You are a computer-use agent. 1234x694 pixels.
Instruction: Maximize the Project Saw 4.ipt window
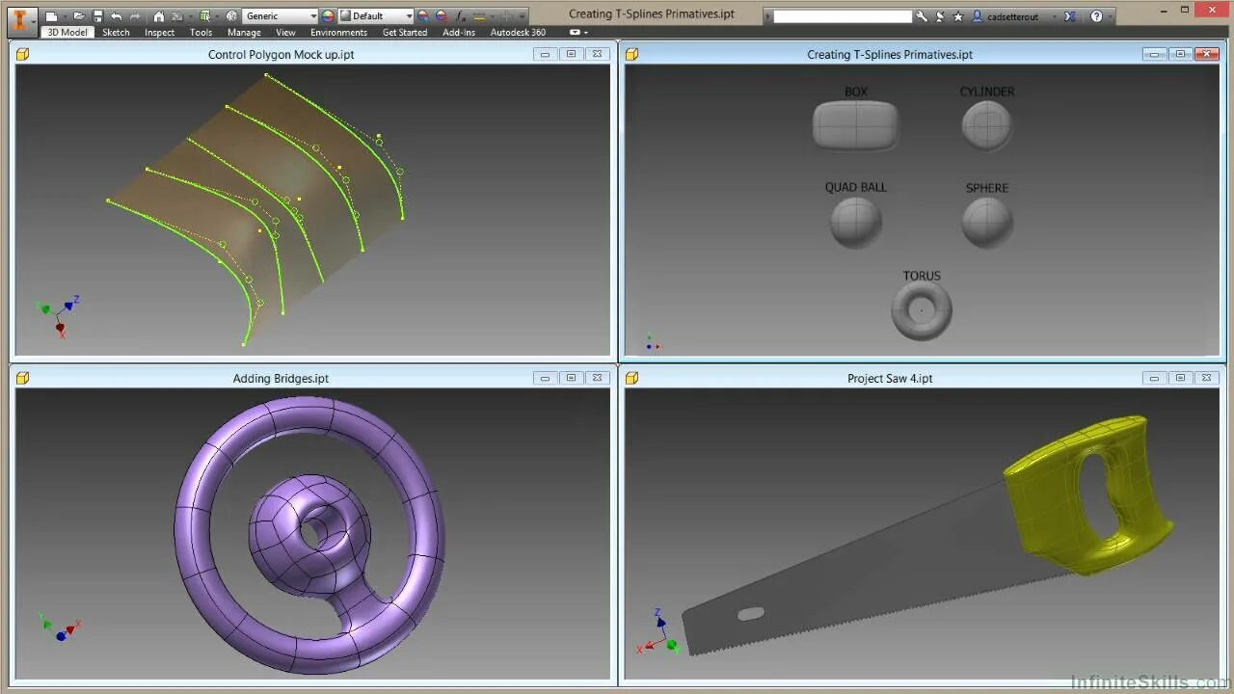[x=1180, y=378]
